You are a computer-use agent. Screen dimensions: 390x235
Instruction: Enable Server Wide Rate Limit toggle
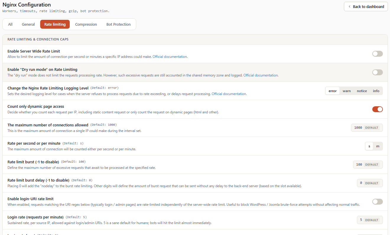tap(377, 54)
